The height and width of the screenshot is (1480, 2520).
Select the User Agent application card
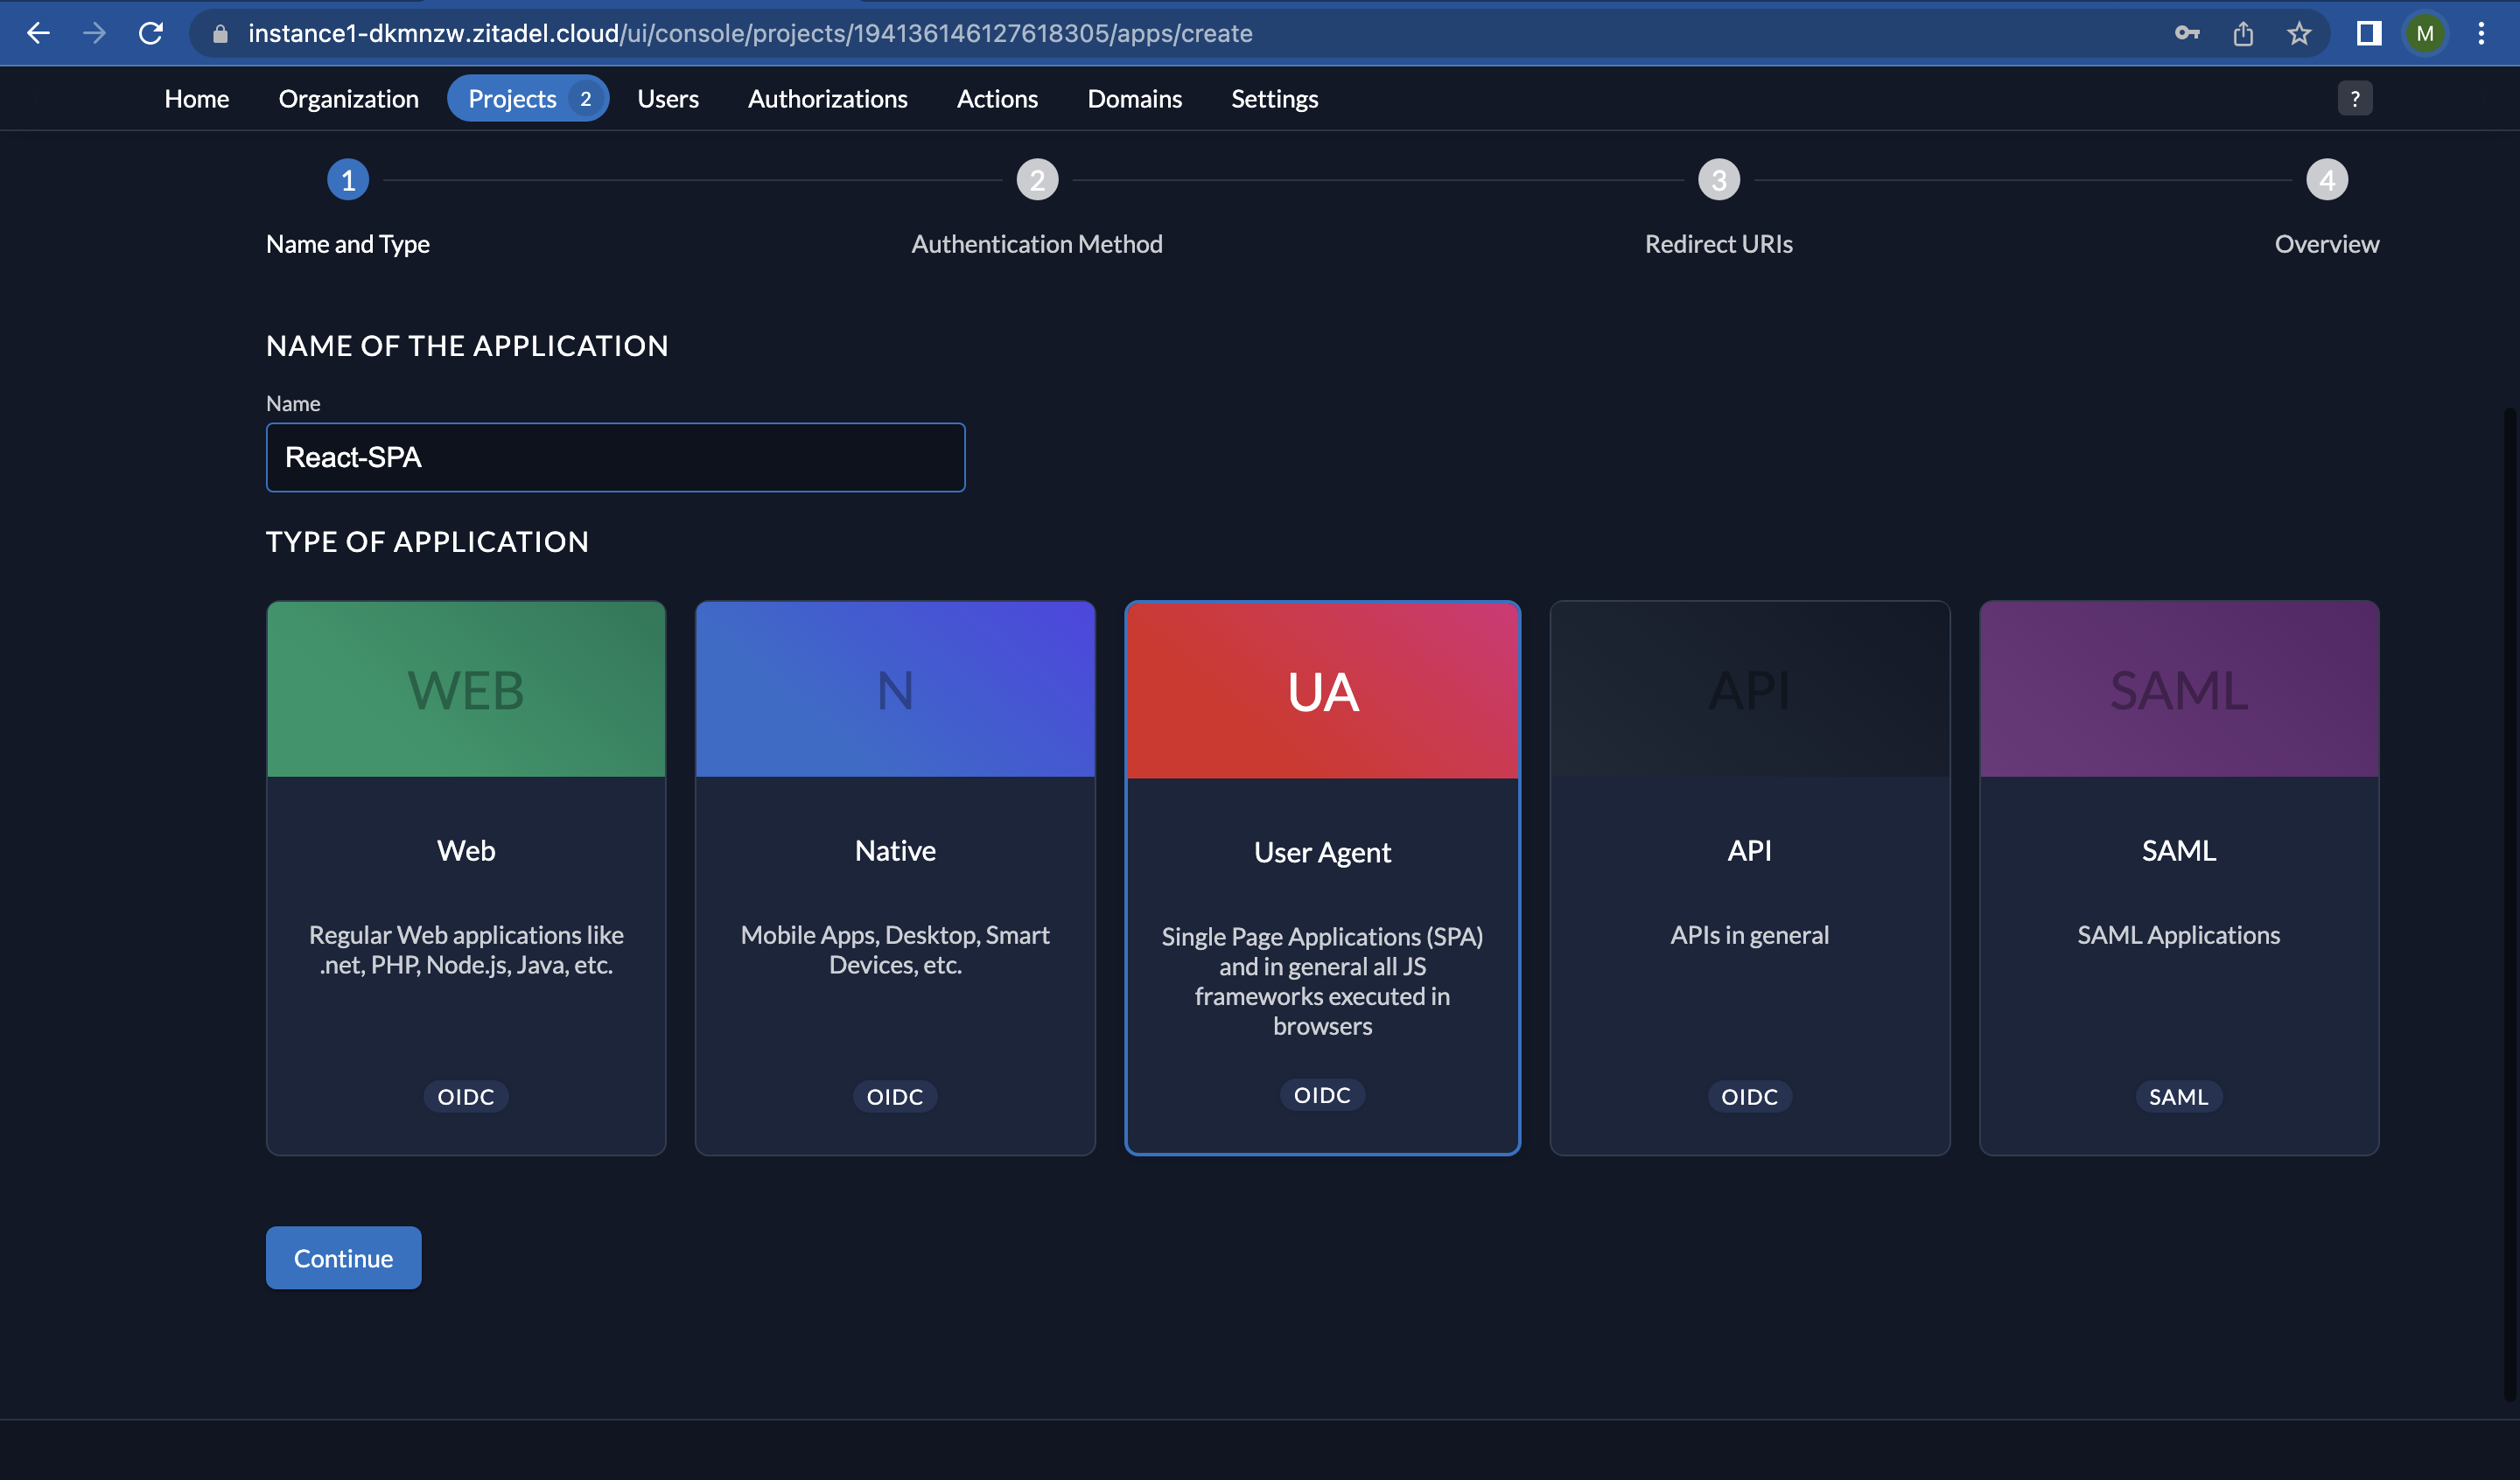tap(1322, 877)
